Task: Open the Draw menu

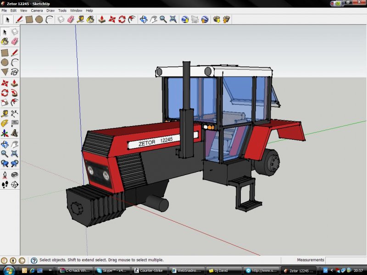Action: click(x=50, y=10)
